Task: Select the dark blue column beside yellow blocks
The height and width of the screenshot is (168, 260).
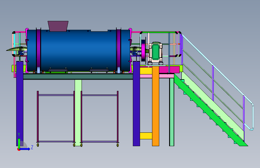Action: (x=136, y=103)
